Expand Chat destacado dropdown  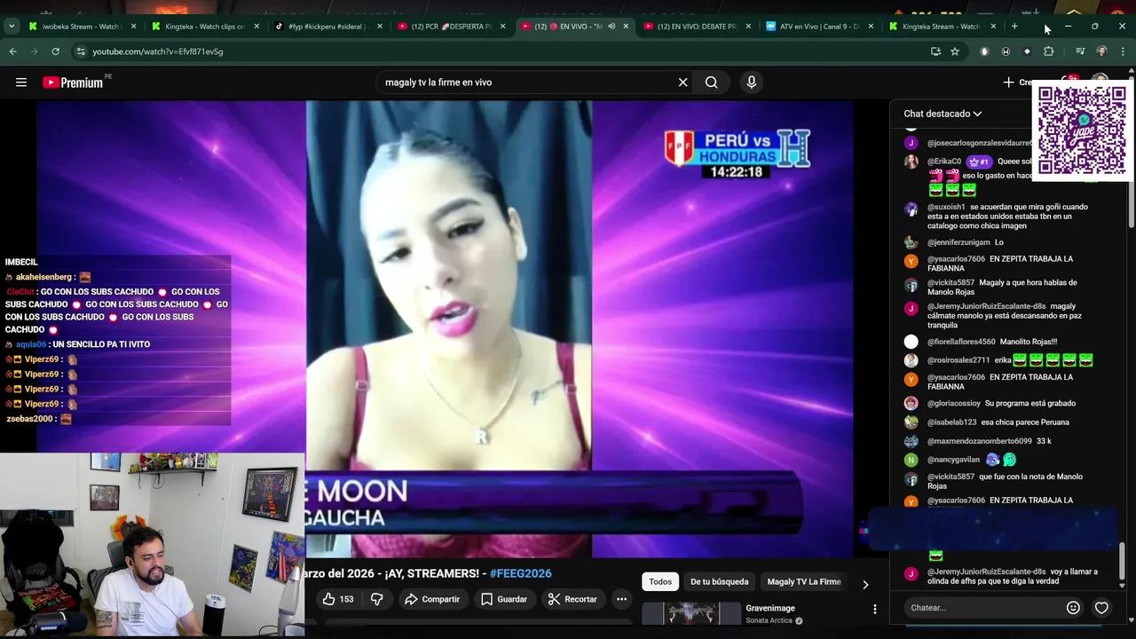943,114
